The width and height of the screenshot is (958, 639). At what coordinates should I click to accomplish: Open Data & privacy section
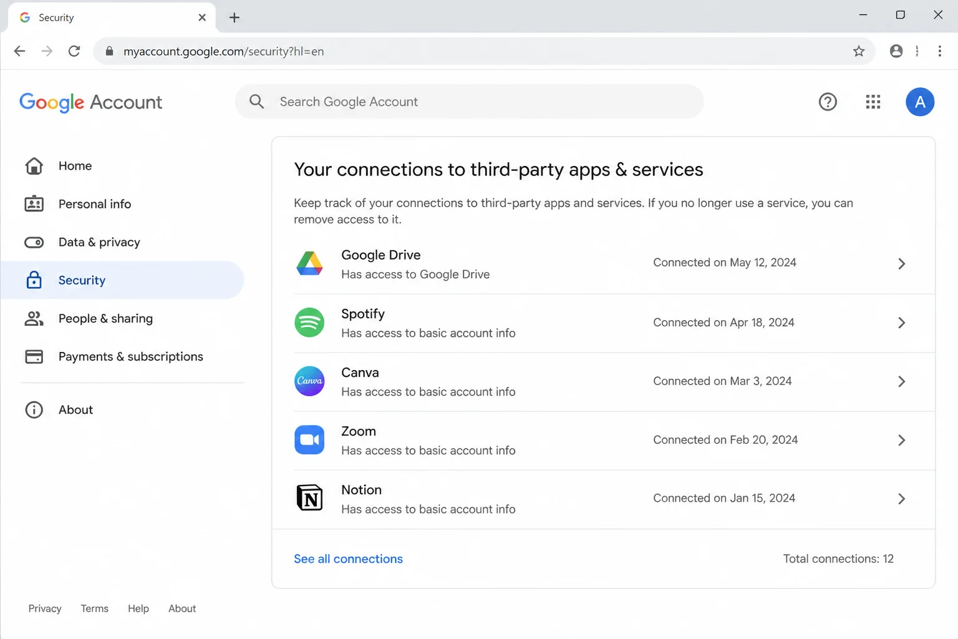pyautogui.click(x=122, y=242)
